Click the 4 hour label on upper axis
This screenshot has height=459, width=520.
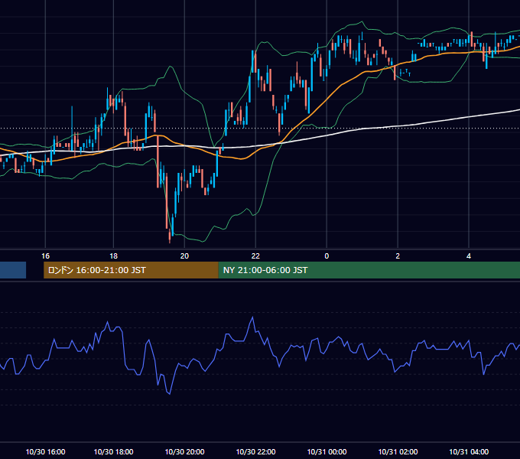pos(469,256)
